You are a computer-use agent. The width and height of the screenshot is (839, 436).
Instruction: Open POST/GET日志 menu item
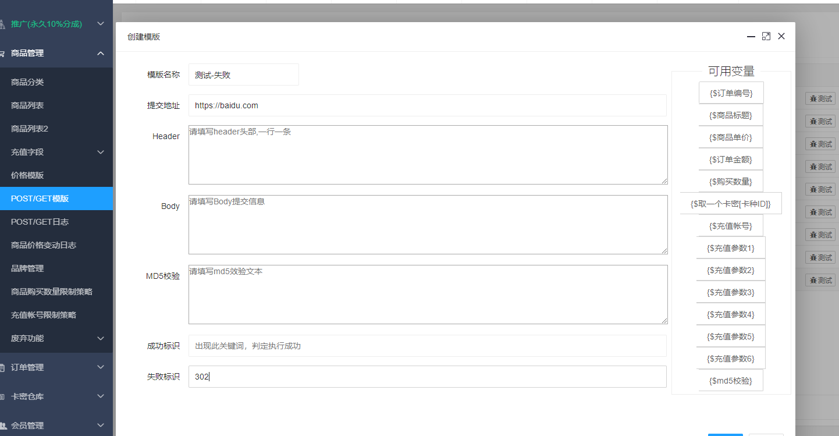click(56, 222)
